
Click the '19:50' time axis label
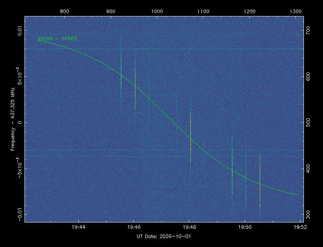coord(245,227)
